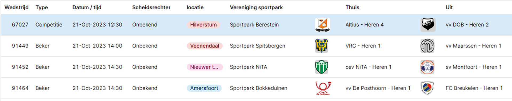Screen dimensions: 512x101
Task: Click the Vereniging sportpark column header
Action: click(x=256, y=7)
